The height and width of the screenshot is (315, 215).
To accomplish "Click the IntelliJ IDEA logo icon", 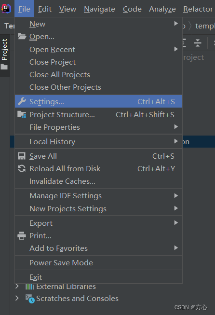I will 6,8.
